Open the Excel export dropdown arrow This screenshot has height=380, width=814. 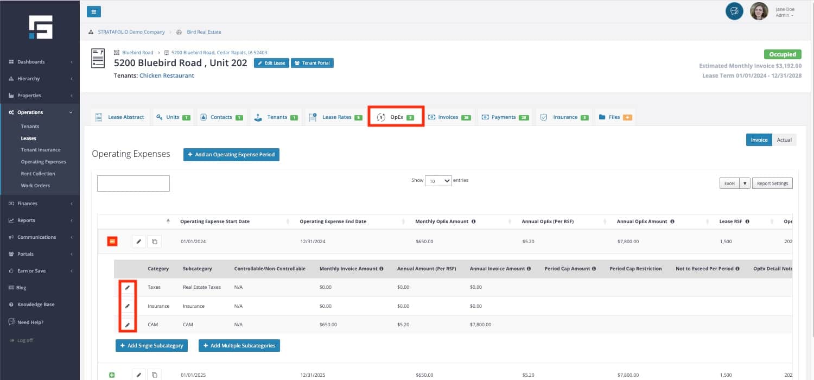pos(745,183)
